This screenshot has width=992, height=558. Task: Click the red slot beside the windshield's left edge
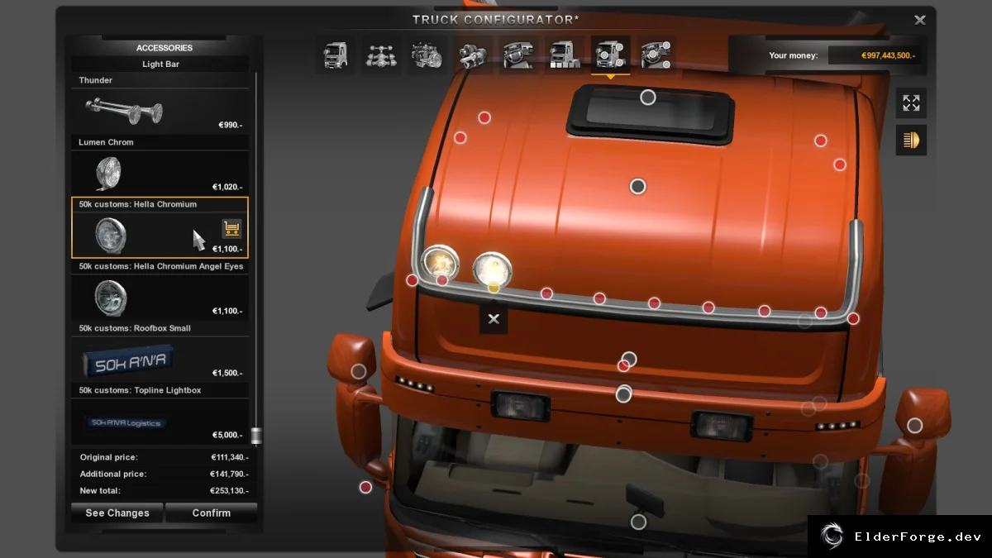[x=365, y=488]
